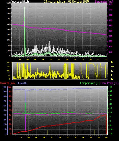This screenshot has height=141, width=119.
Task: Click green temperature scale value -15
Action: pos(111,134)
